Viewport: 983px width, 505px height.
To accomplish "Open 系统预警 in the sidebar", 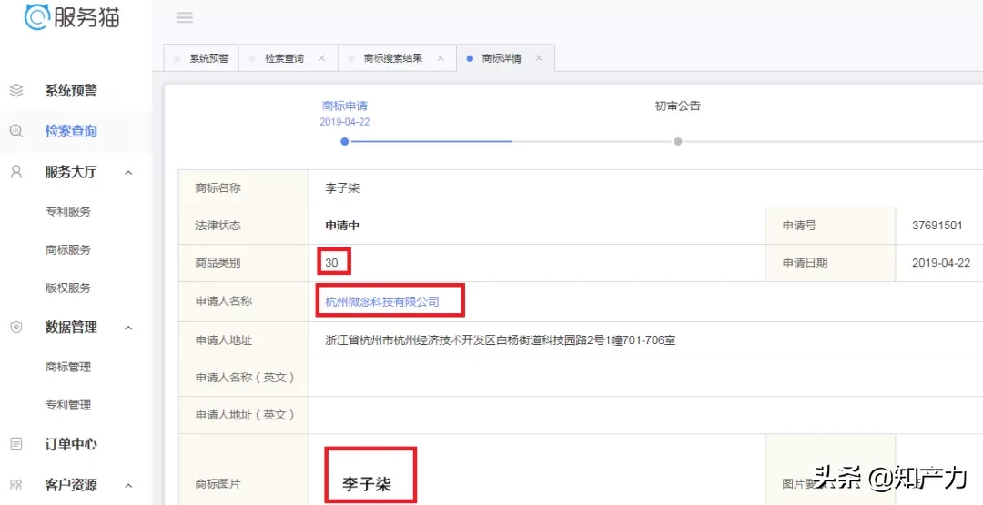I will 71,91.
